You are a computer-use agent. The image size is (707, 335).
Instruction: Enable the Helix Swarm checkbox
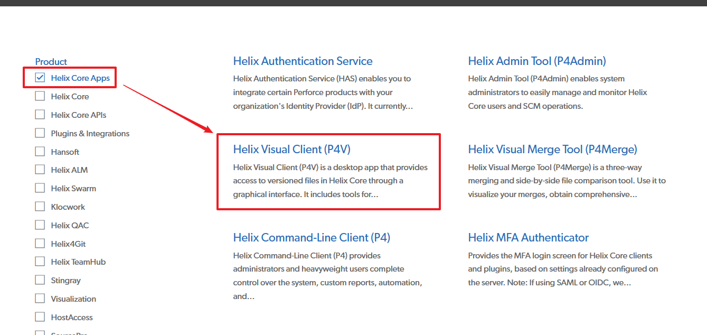click(40, 188)
